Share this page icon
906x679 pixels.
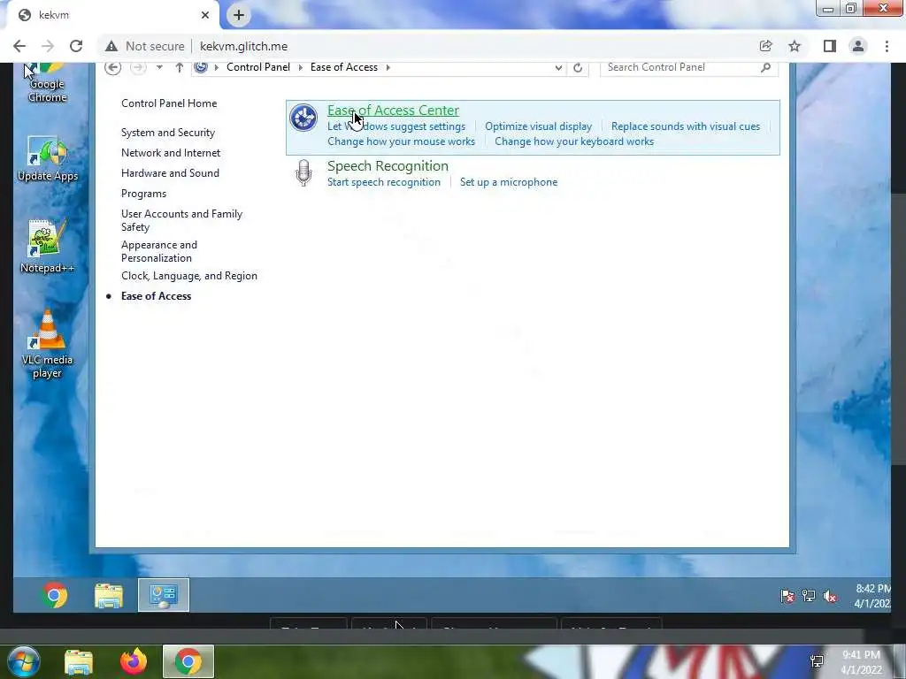(x=765, y=46)
